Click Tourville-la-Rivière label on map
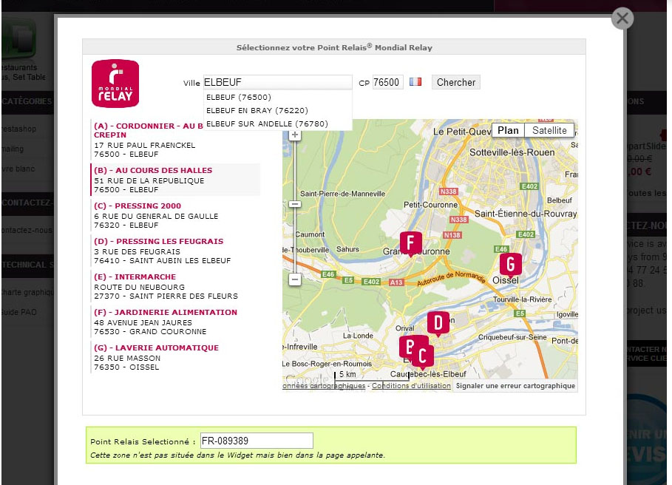 pos(523,299)
